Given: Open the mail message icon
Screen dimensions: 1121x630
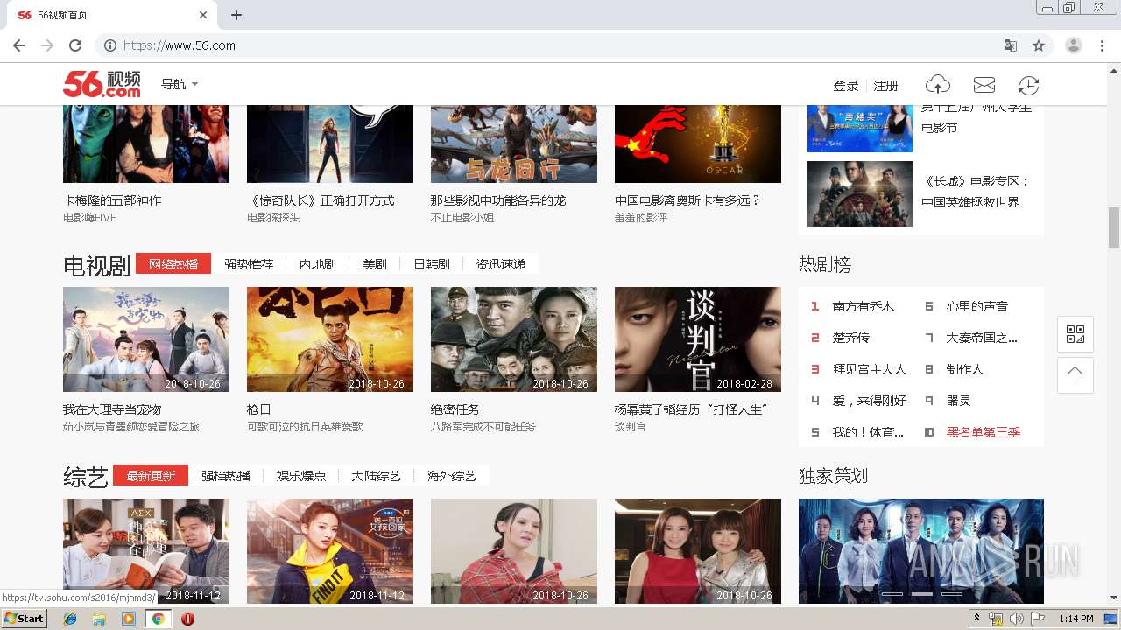Looking at the screenshot, I should click(x=984, y=85).
